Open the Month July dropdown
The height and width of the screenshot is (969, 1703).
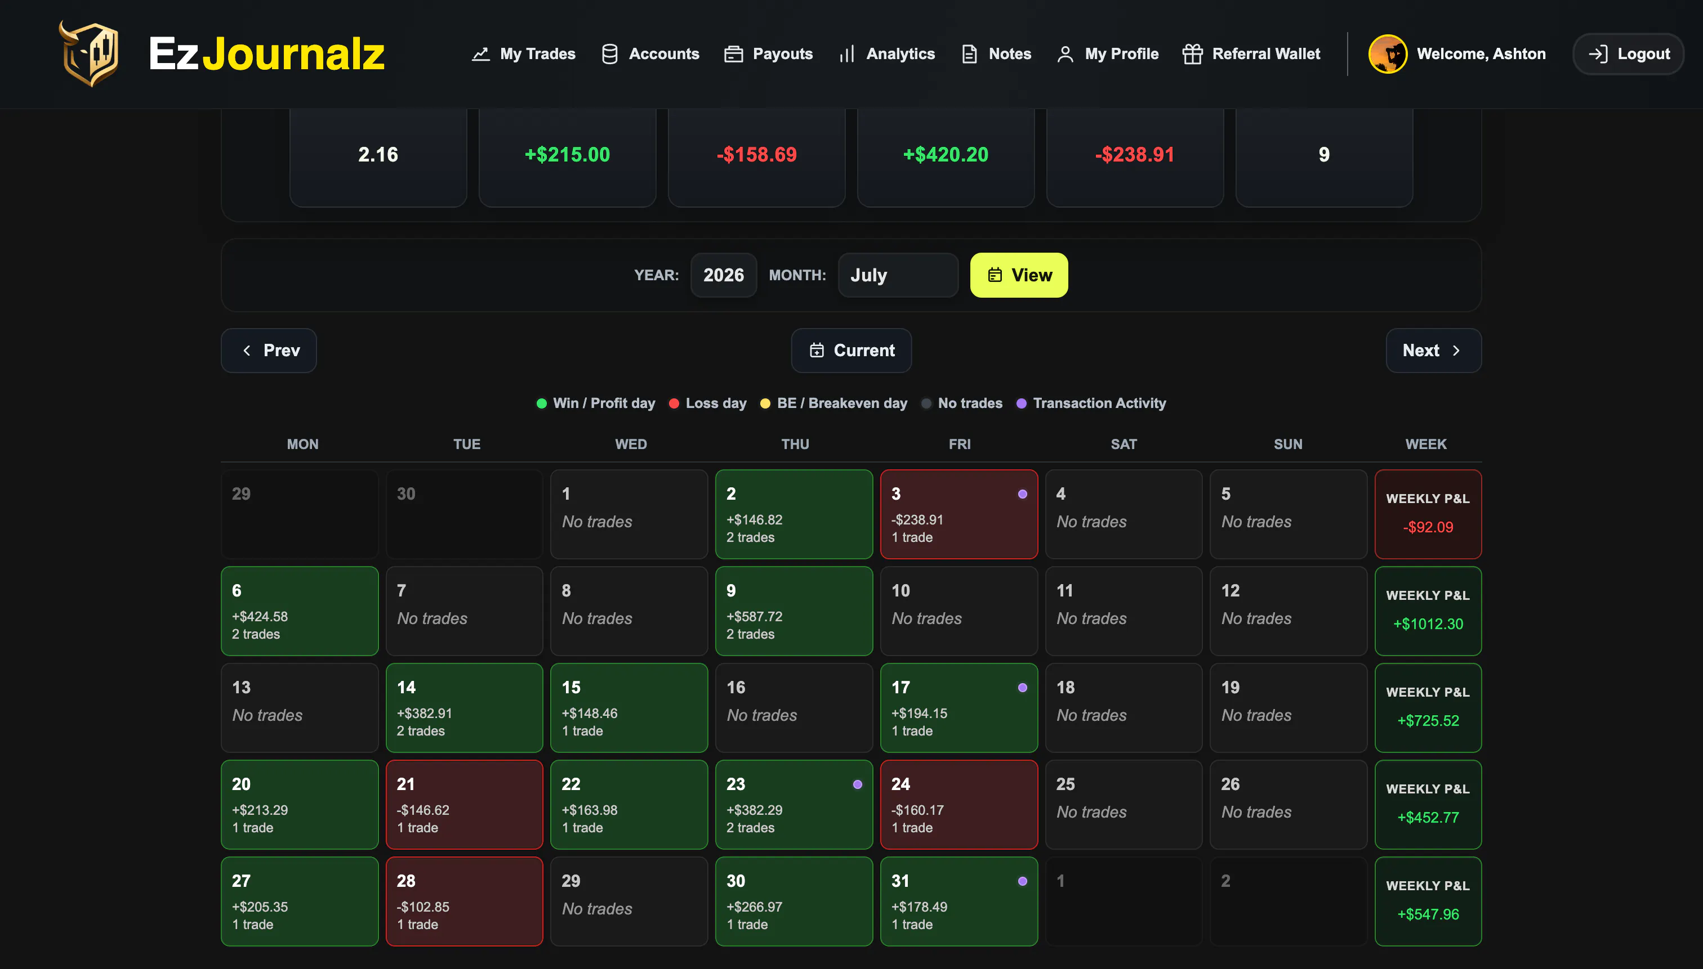[898, 275]
